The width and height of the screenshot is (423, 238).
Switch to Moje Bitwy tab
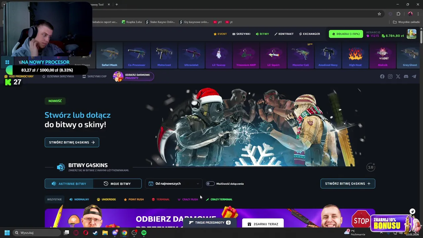[x=117, y=183]
